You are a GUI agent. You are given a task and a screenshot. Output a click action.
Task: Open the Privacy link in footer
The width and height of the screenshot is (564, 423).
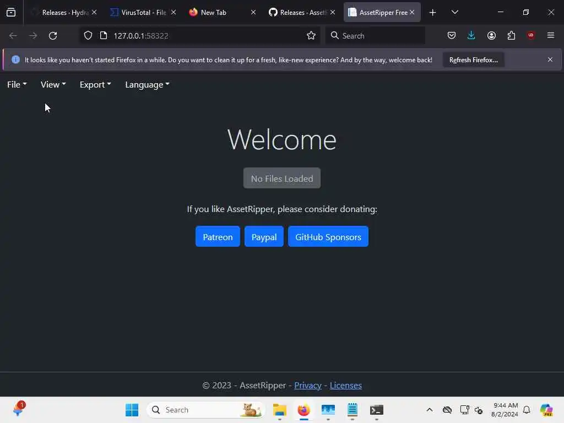[x=308, y=385]
